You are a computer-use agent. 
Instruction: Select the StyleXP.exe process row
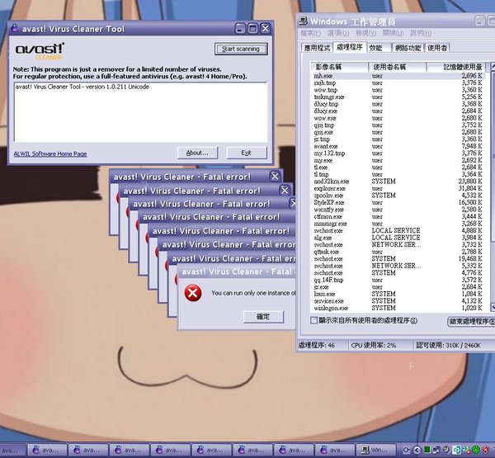coord(399,202)
